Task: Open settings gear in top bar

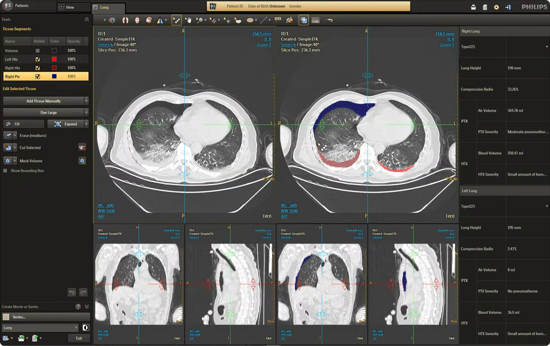Action: click(x=496, y=7)
